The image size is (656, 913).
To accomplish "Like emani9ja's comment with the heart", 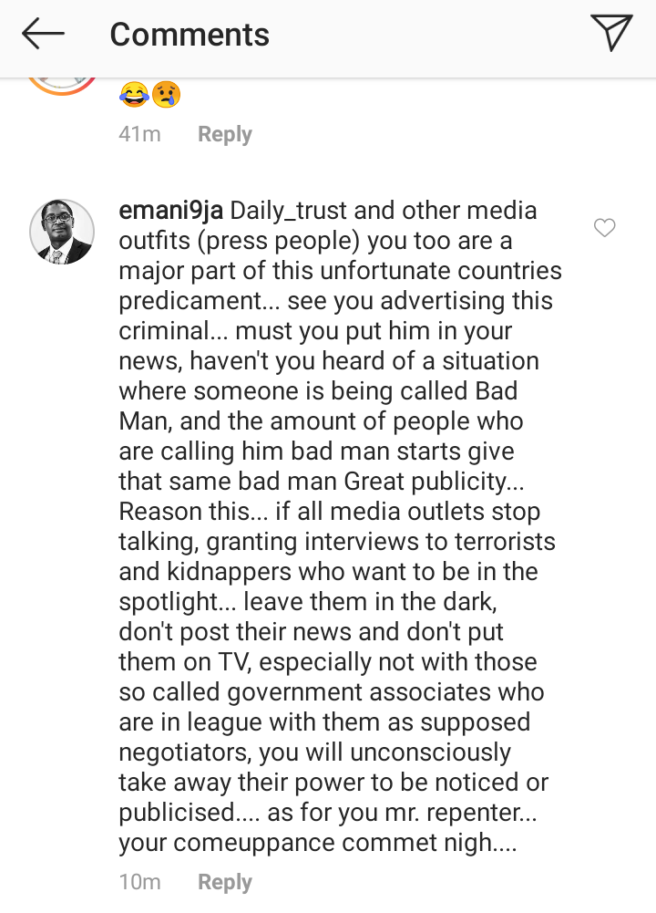I will (x=604, y=228).
